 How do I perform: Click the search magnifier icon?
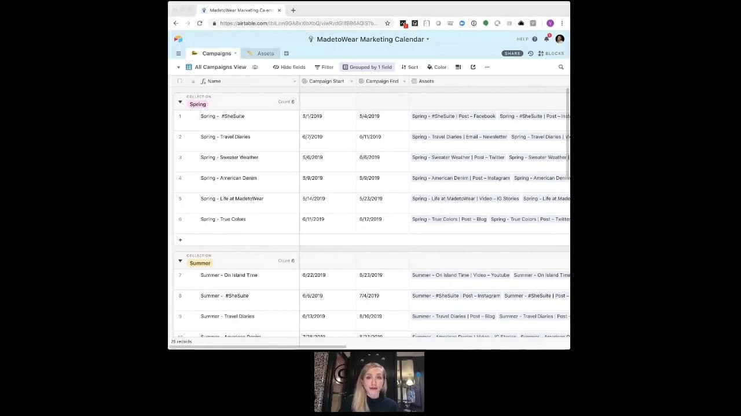(561, 67)
